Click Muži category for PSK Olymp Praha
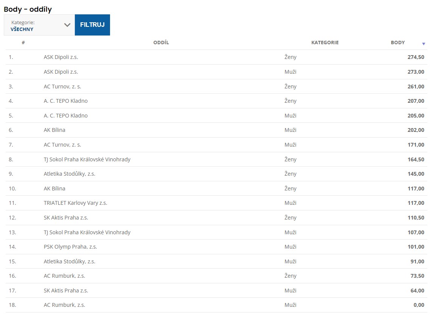This screenshot has width=439, height=317. click(290, 247)
